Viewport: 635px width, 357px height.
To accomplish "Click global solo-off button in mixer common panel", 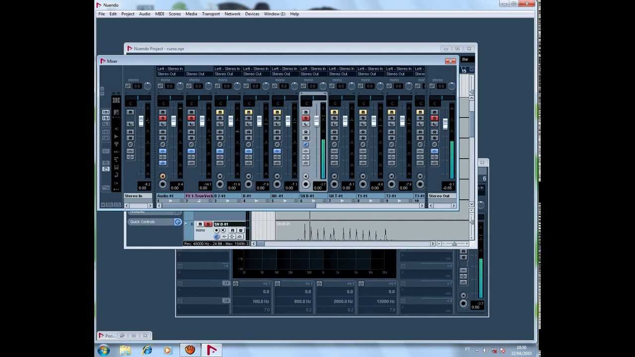I will tap(106, 118).
